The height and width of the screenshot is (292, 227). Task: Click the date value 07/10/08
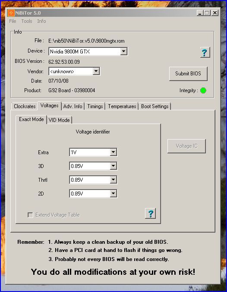(x=58, y=81)
